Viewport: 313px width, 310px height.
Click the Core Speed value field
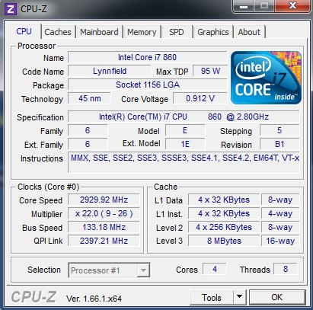click(104, 200)
